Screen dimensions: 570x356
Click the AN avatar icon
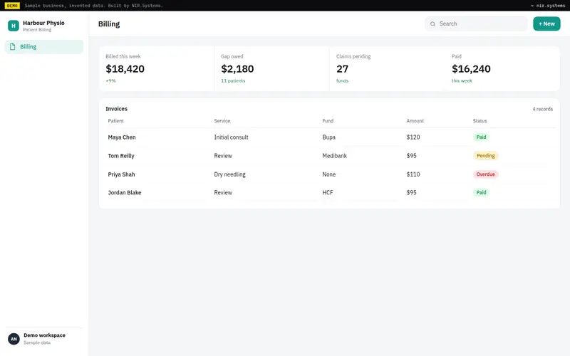tap(14, 339)
